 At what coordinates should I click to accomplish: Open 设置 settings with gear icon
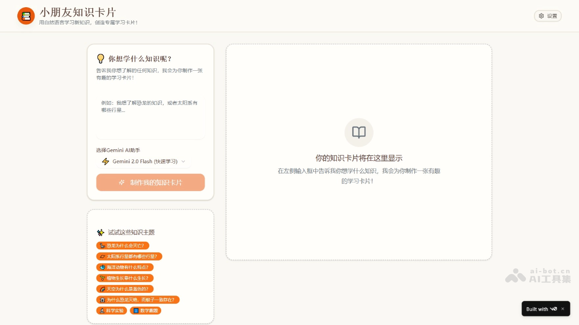[548, 16]
